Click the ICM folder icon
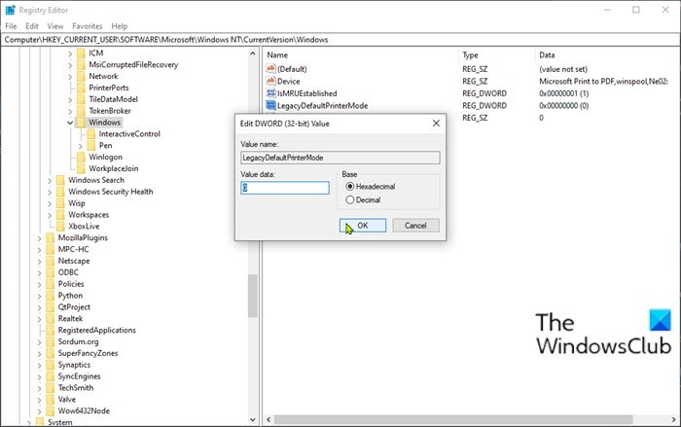This screenshot has width=681, height=427. (81, 53)
